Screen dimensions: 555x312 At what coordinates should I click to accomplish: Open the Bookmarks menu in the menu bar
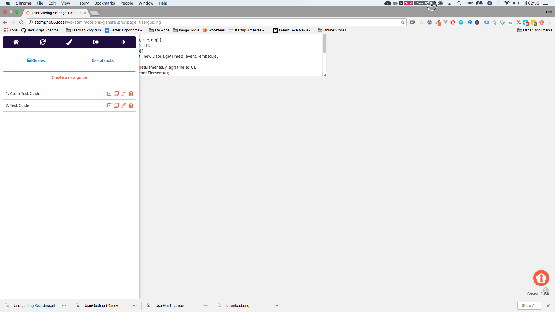104,3
